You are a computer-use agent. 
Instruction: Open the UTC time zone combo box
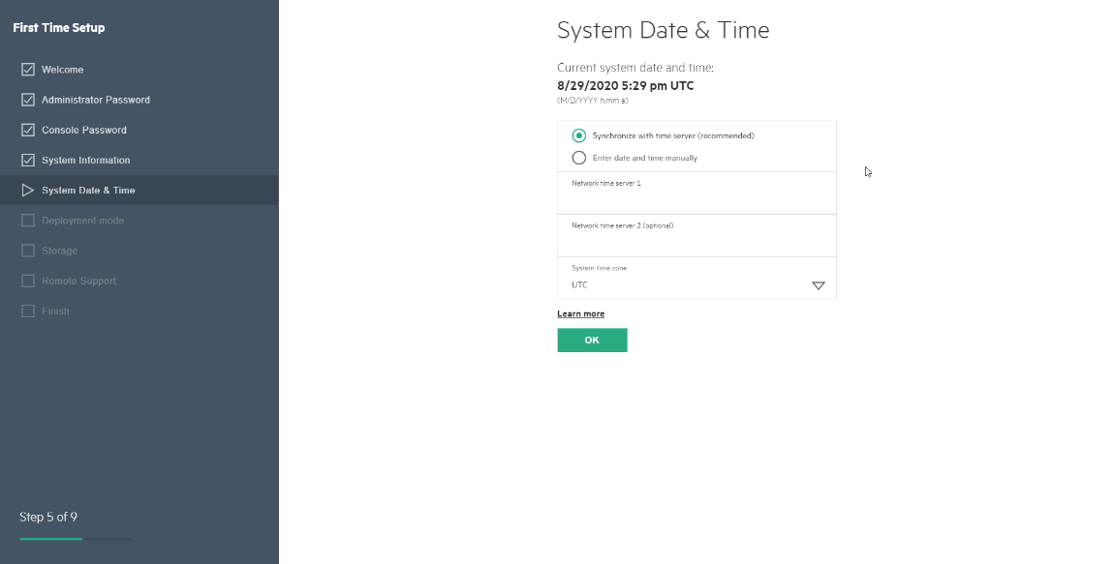coord(697,279)
